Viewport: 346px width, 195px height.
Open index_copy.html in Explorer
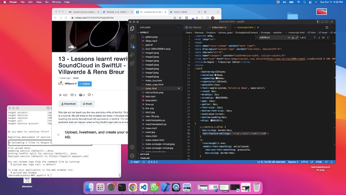154,84
